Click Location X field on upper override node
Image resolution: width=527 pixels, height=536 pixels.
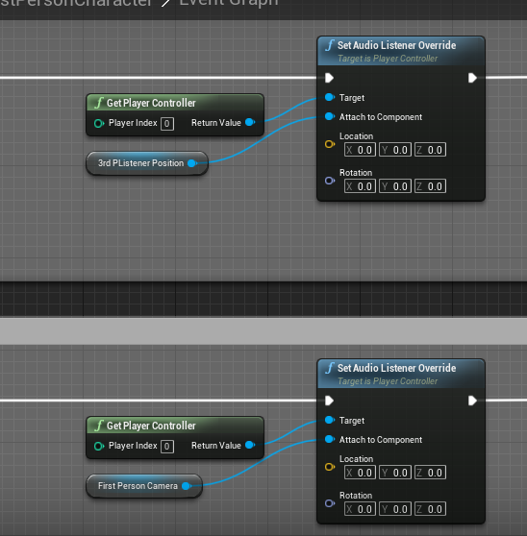coord(360,150)
